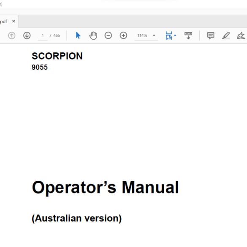Select the Hand pan tool
The height and width of the screenshot is (247, 247).
(93, 35)
